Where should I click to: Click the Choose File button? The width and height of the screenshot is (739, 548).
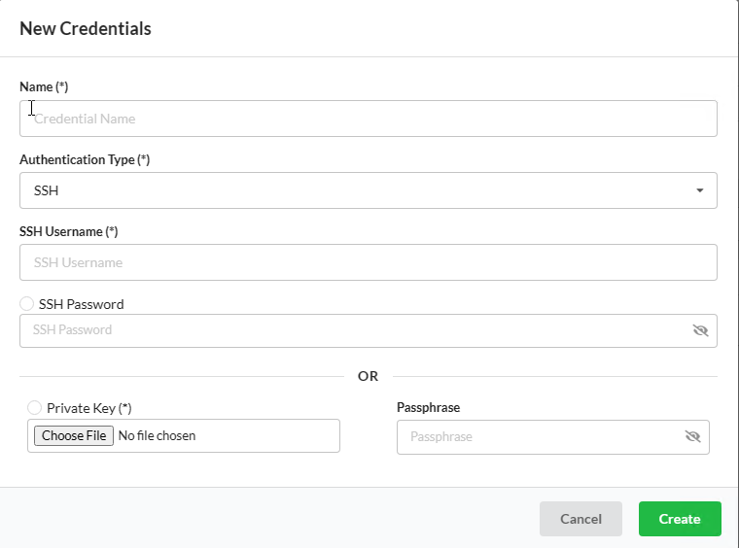pyautogui.click(x=74, y=435)
